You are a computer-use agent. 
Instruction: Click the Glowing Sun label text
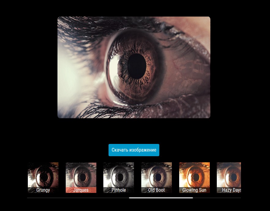tap(194, 190)
